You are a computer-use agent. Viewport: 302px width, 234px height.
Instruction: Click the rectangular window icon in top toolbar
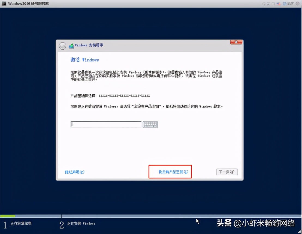[x=273, y=4]
